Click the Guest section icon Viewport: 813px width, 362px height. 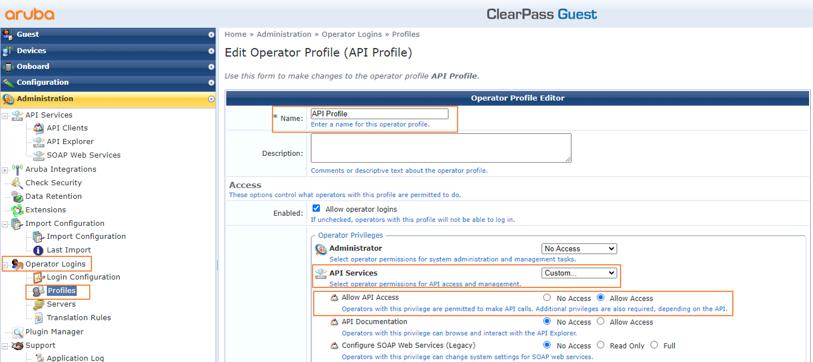click(x=8, y=34)
